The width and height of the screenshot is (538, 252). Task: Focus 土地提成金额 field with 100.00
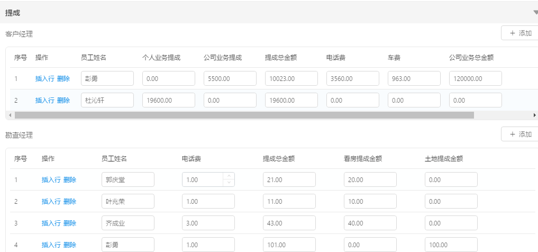(452, 245)
